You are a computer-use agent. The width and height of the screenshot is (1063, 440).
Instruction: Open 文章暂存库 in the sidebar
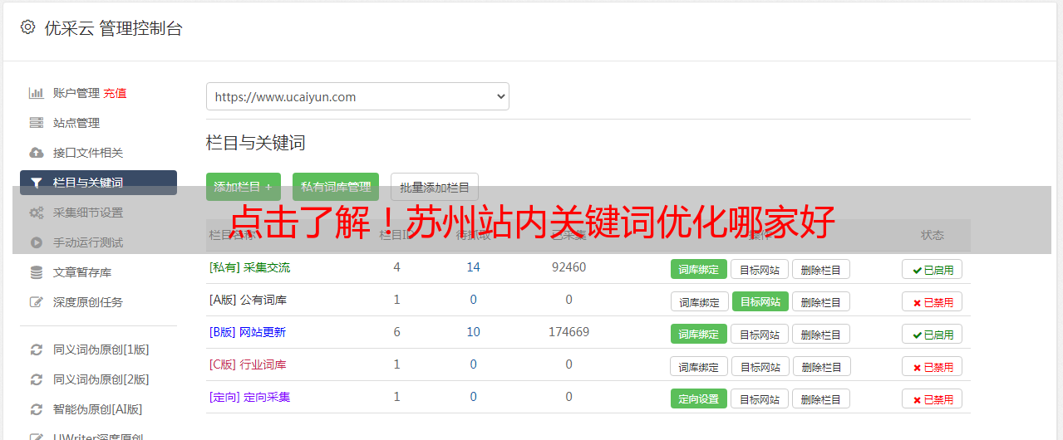tap(82, 272)
